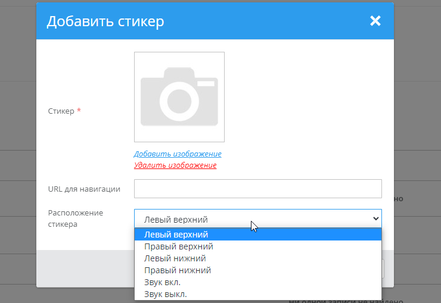Pick Левый нижний option

[x=175, y=258]
